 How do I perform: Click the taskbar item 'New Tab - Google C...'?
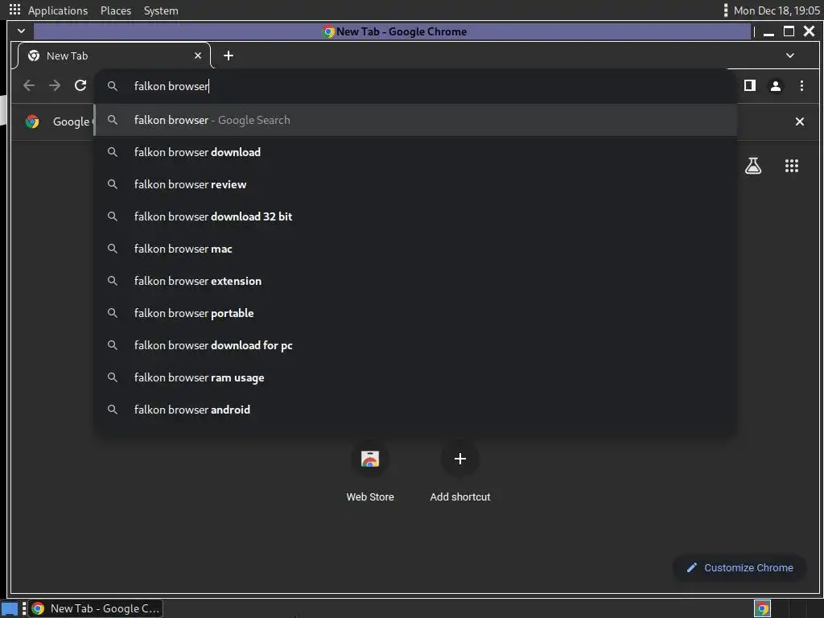tap(95, 608)
